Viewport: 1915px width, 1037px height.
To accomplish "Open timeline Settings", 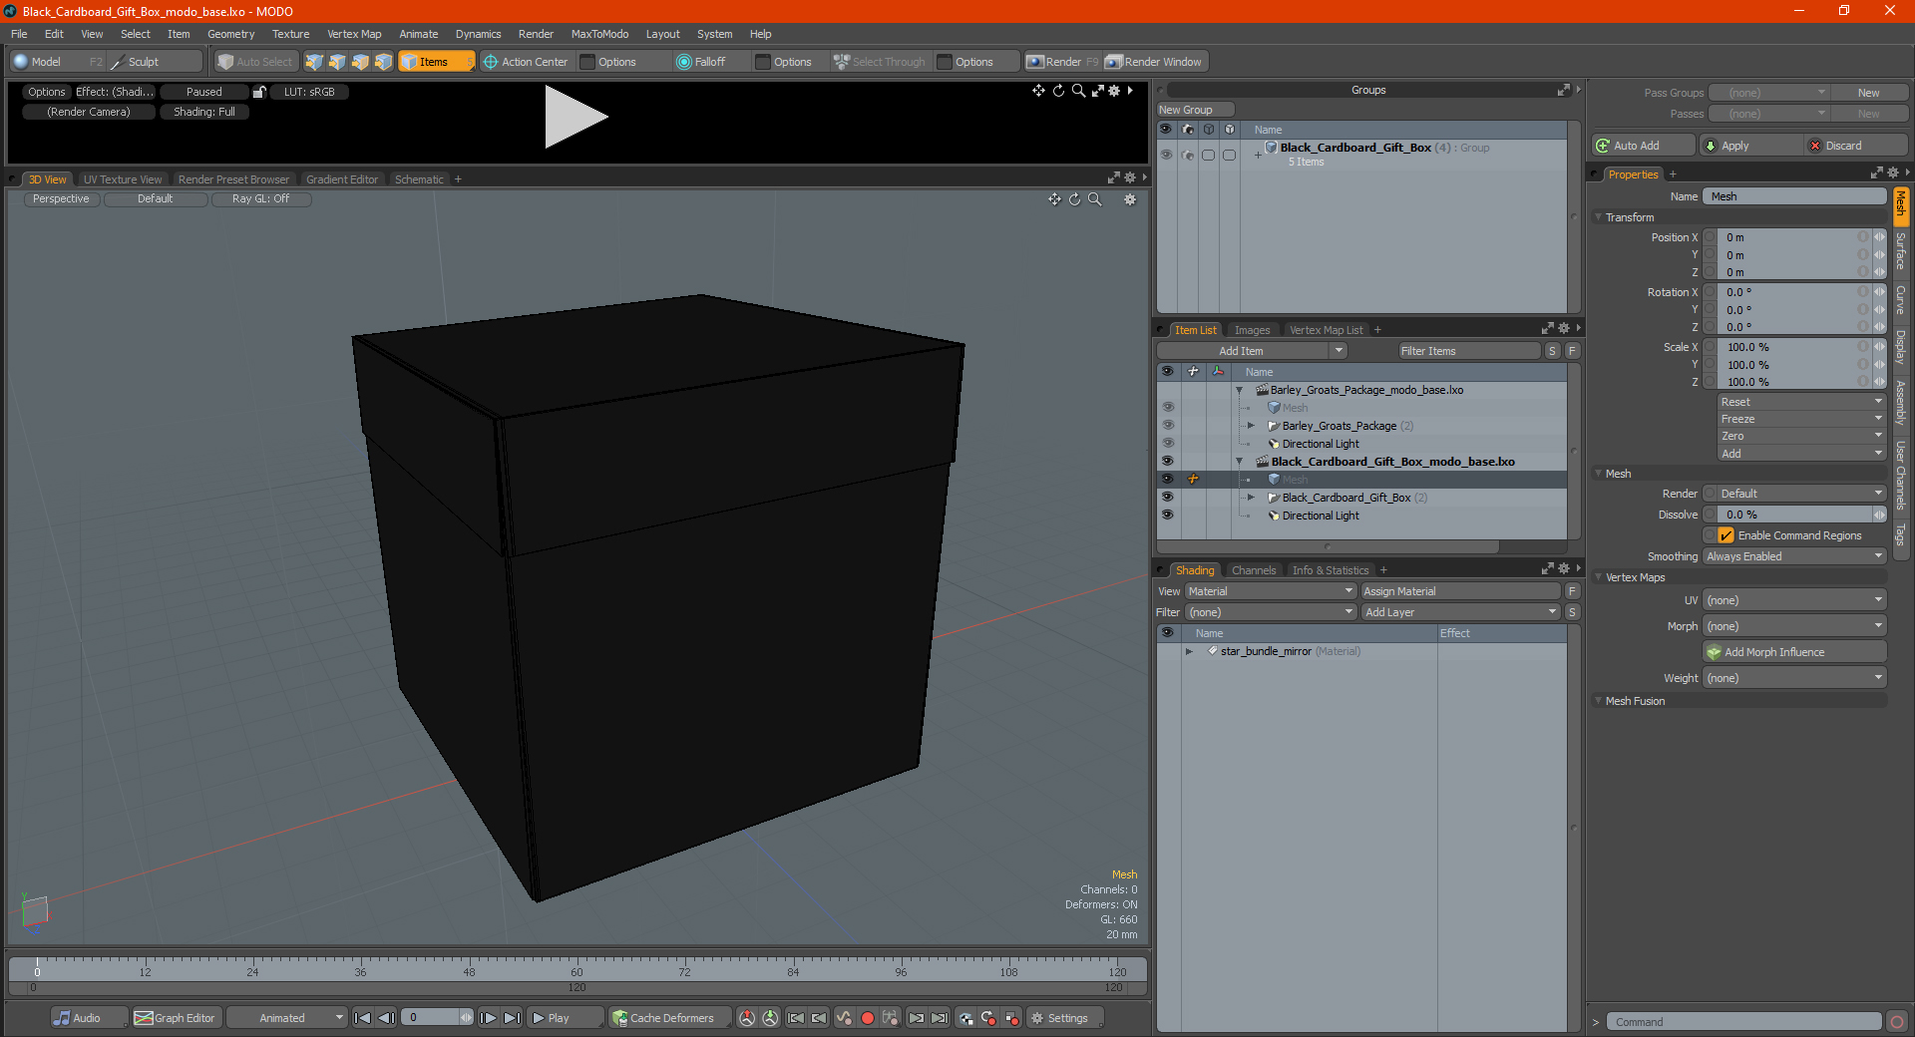I will tap(1064, 1018).
